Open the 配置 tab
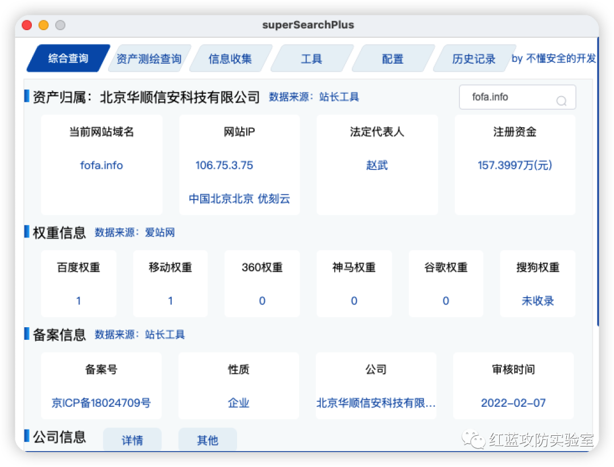This screenshot has width=614, height=467. click(393, 59)
